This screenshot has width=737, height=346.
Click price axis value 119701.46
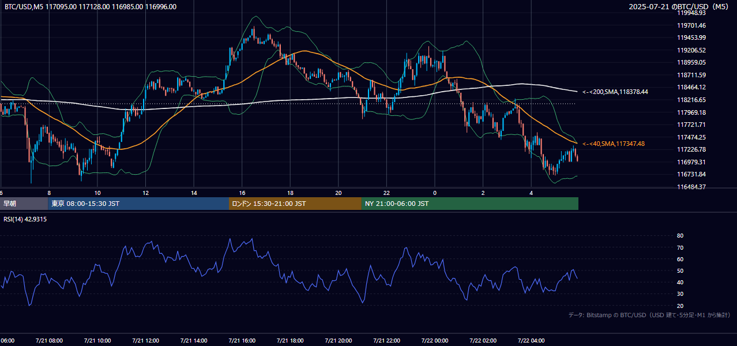(691, 25)
